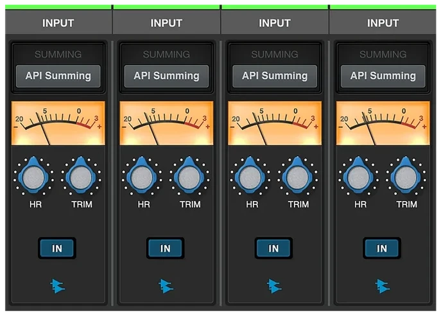Select the first INPUT header
Viewport: 441px width, 316px height.
58,23
